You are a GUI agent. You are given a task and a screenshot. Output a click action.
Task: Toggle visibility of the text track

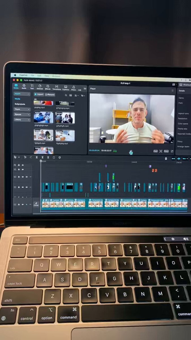(x=23, y=169)
